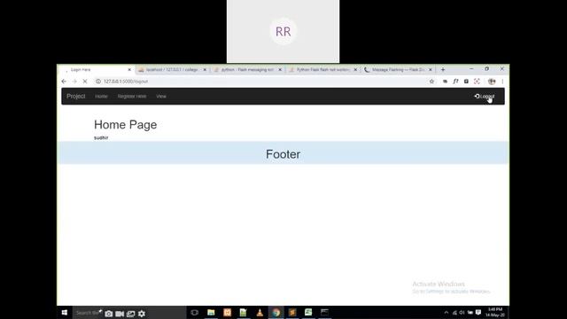Open Excel from taskbar
567x319 pixels.
[308, 313]
